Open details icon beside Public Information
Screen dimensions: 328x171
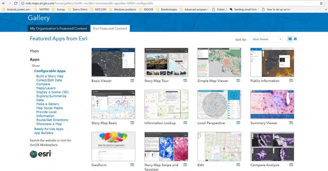(x=291, y=80)
